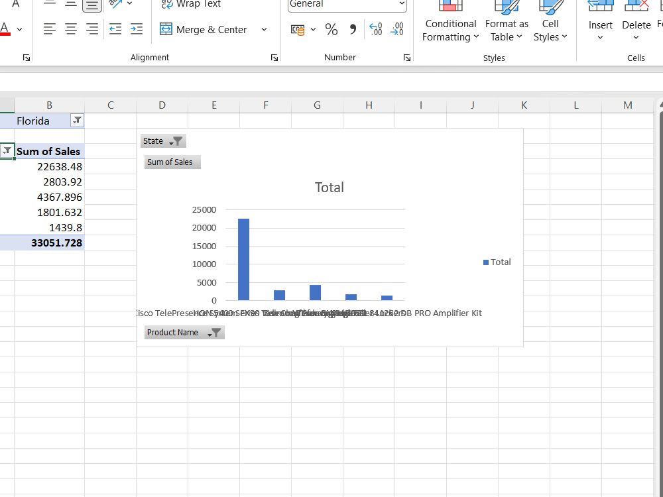Open Number format dialog launcher
Viewport: 663px width, 497px height.
pyautogui.click(x=407, y=58)
